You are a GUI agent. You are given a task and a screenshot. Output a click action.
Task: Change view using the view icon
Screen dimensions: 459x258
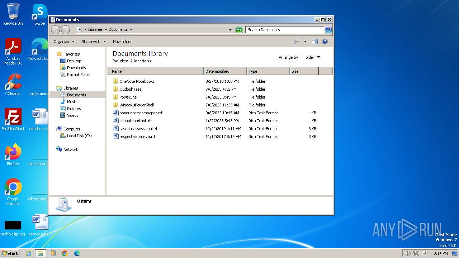tap(296, 42)
